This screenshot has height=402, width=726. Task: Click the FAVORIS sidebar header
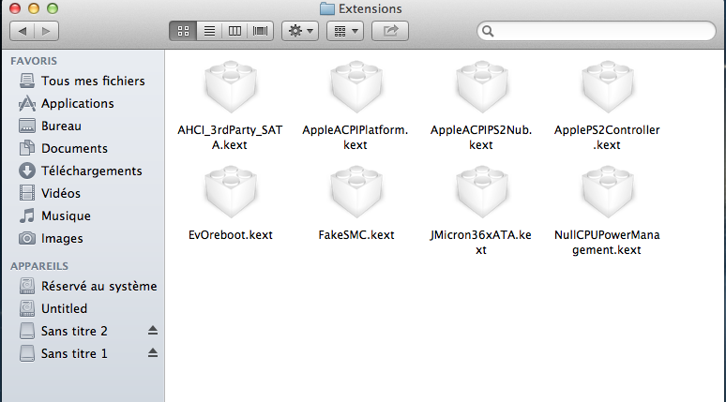coord(34,61)
